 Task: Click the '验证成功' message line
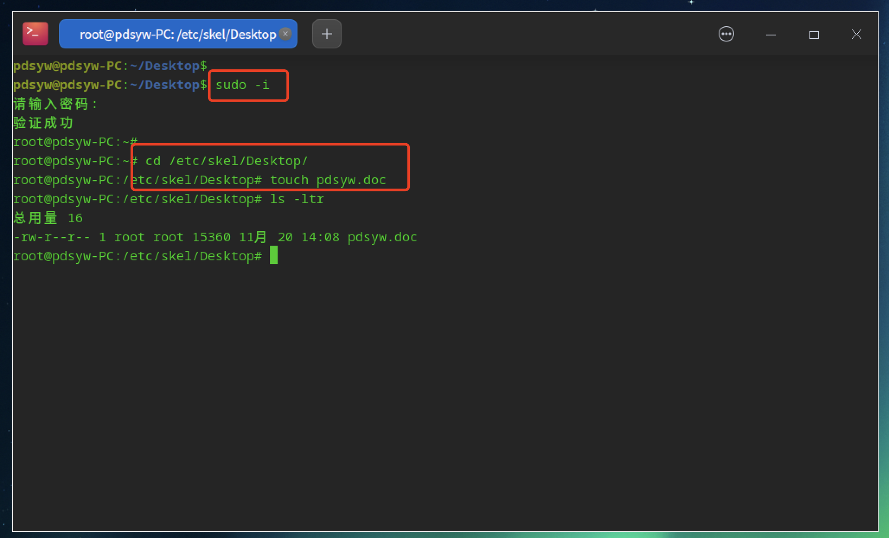pyautogui.click(x=43, y=123)
